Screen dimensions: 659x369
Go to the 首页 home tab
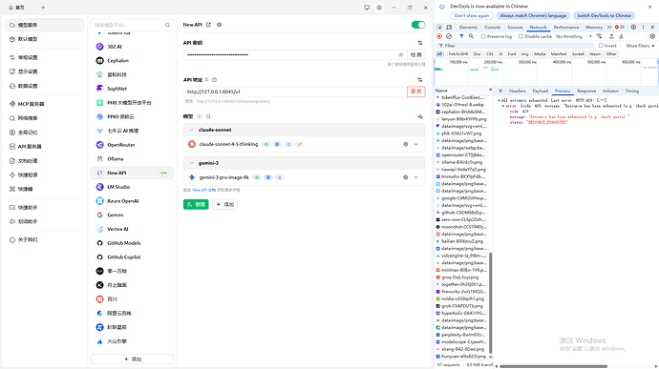(17, 7)
